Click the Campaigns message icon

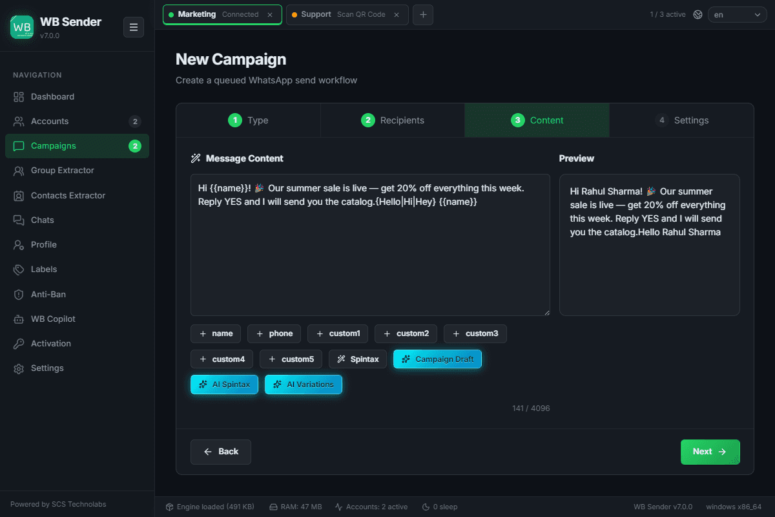click(x=19, y=146)
